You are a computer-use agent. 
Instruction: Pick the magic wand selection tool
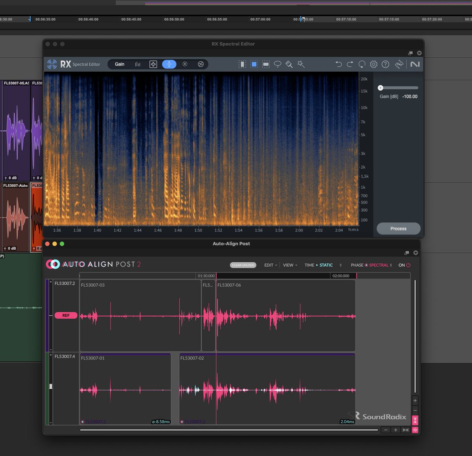[x=301, y=64]
